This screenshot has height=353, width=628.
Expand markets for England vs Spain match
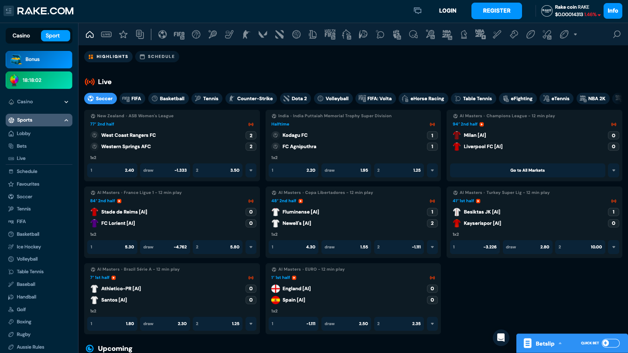(x=432, y=324)
